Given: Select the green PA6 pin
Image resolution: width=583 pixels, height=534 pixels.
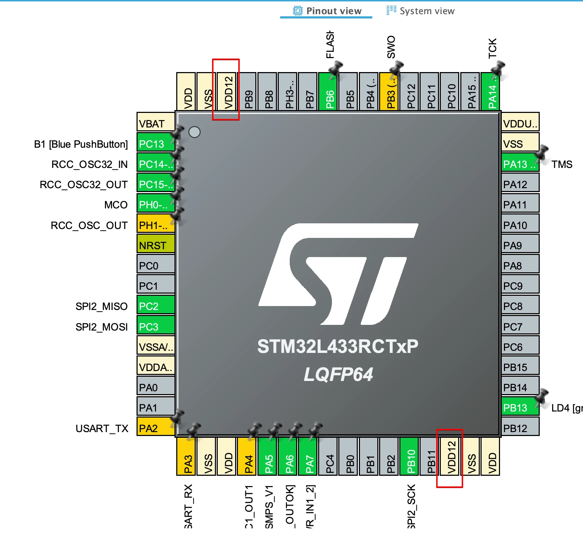Looking at the screenshot, I should [288, 456].
